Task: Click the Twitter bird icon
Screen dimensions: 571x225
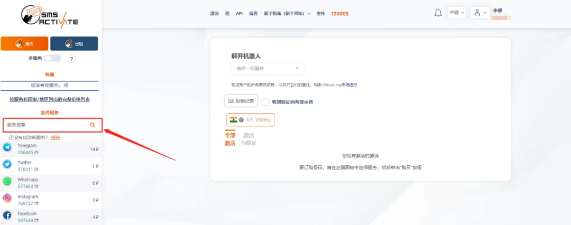Action: [7, 165]
